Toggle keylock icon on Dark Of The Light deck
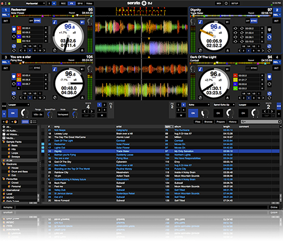Image resolution: width=283 pixels, height=249 pixels. point(200,70)
